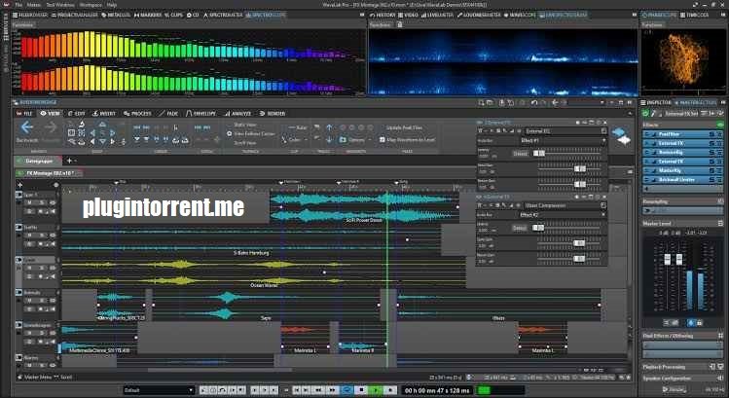Click the green playhead cursor line in the montage
Image resolution: width=729 pixels, height=398 pixels.
(386, 279)
